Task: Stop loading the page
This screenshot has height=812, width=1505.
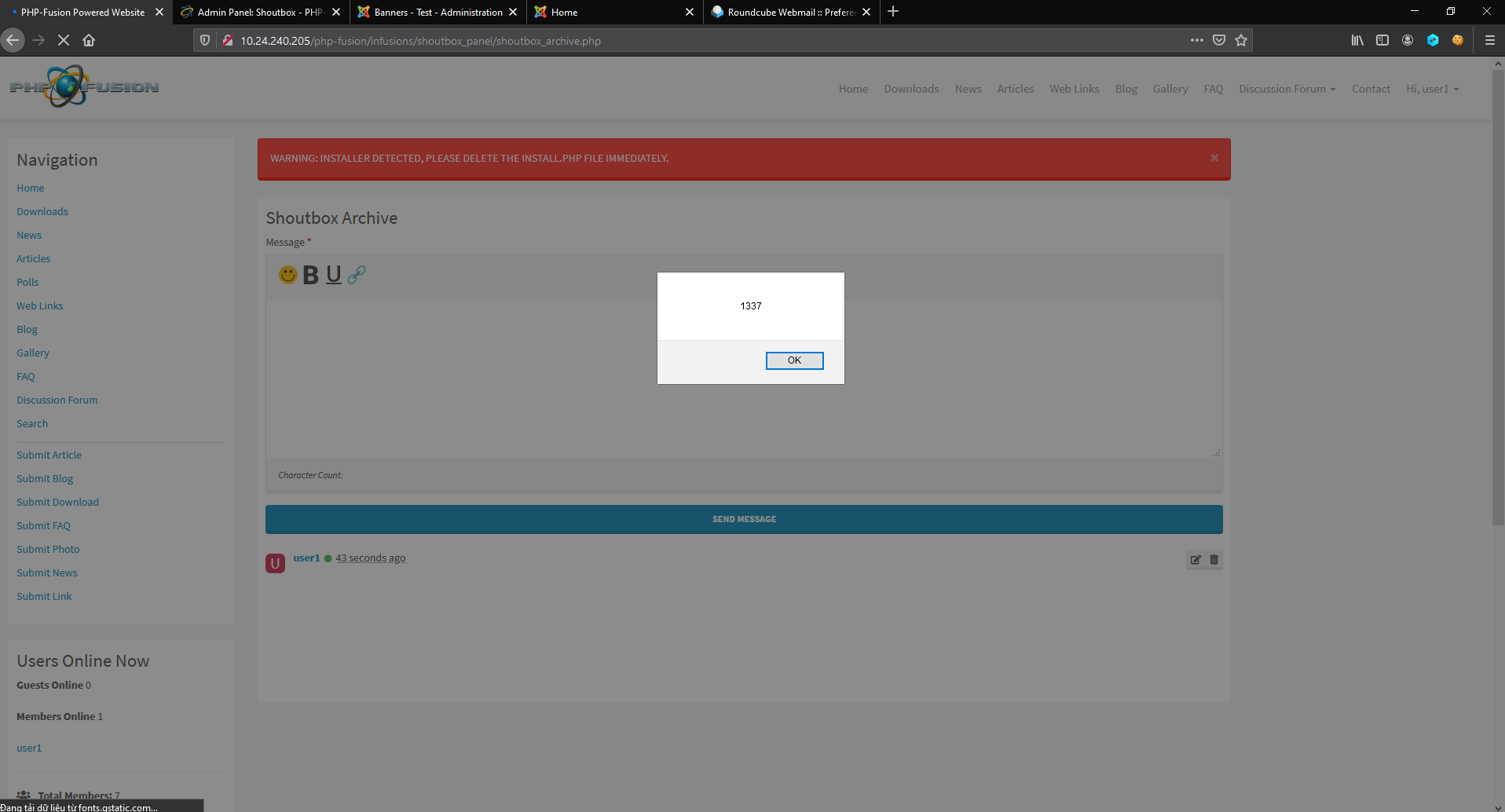Action: (64, 40)
